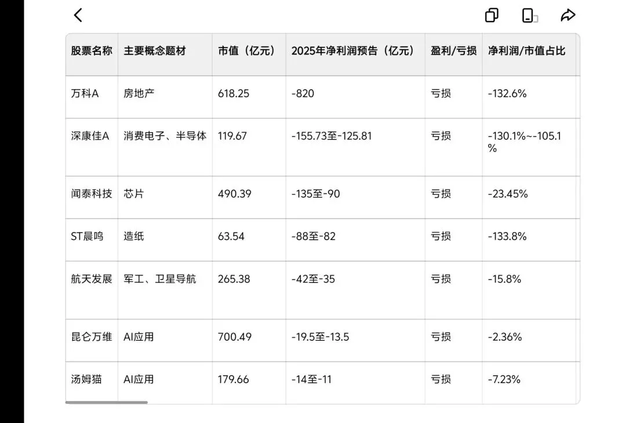This screenshot has height=423, width=626.
Task: Tap the share arrow icon
Action: pos(567,16)
